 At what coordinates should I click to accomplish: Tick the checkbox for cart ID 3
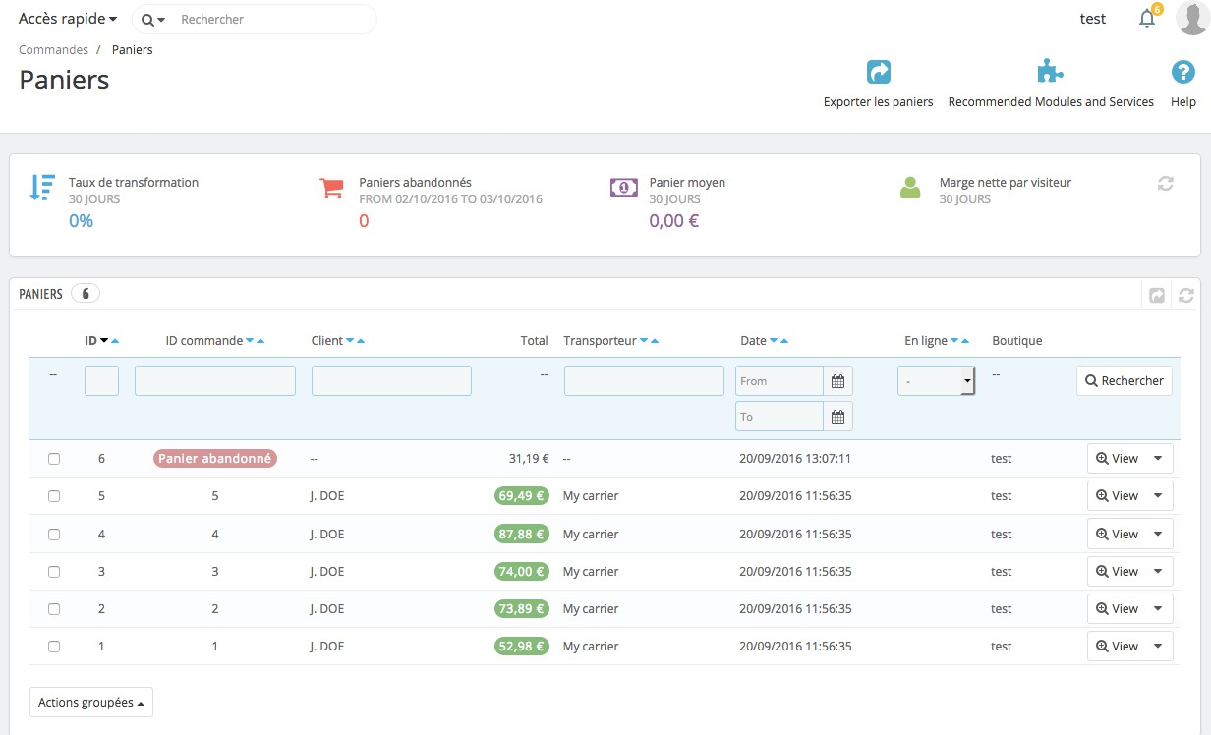coord(54,572)
